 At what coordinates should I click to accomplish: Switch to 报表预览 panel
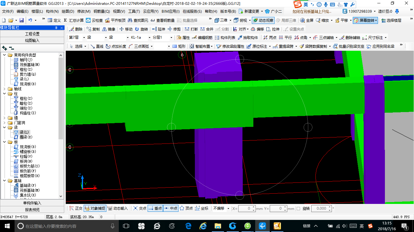pos(32,210)
